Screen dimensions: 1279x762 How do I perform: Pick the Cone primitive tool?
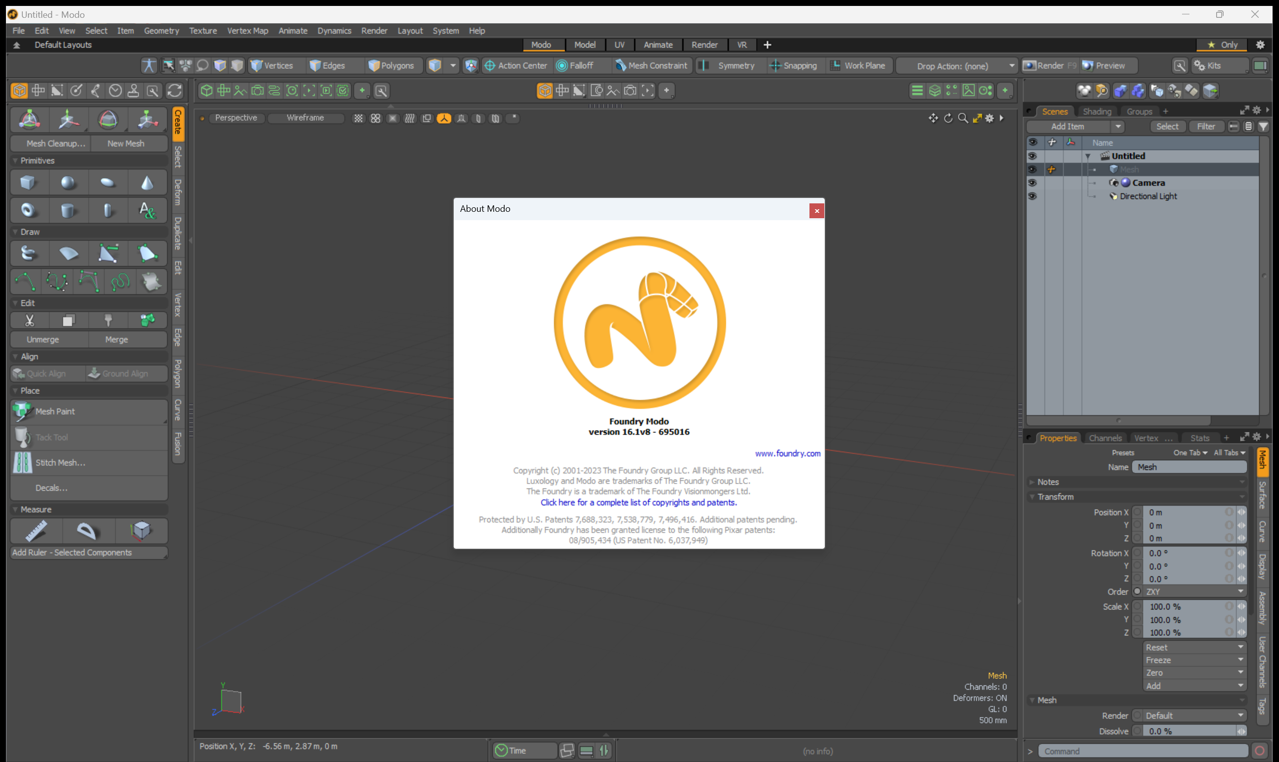click(147, 183)
